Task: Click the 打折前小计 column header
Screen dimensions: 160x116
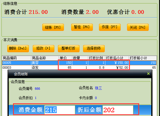Action: [x=143, y=58]
